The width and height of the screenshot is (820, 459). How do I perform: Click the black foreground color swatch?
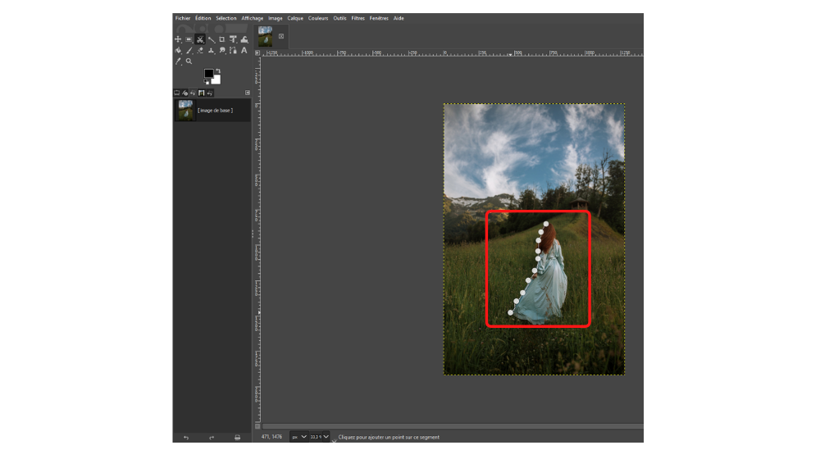(209, 73)
